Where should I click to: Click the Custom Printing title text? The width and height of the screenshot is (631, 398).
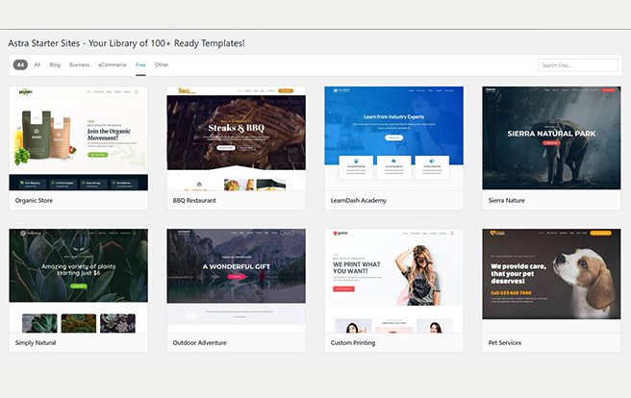coord(352,342)
